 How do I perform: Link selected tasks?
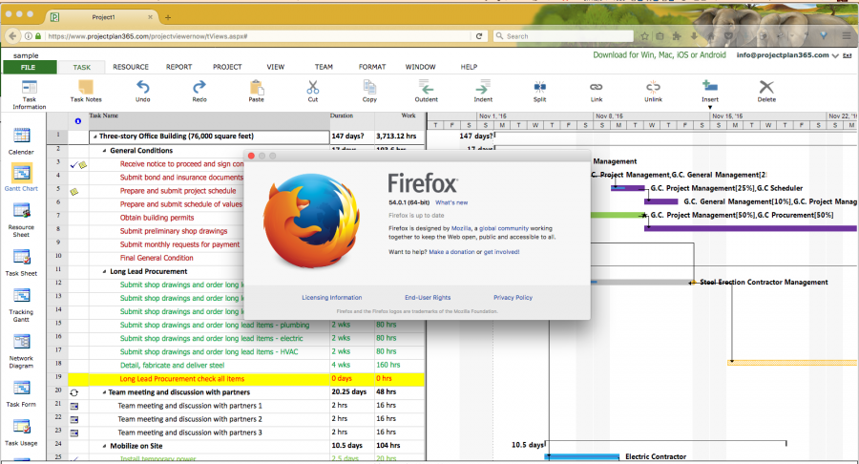tap(597, 91)
